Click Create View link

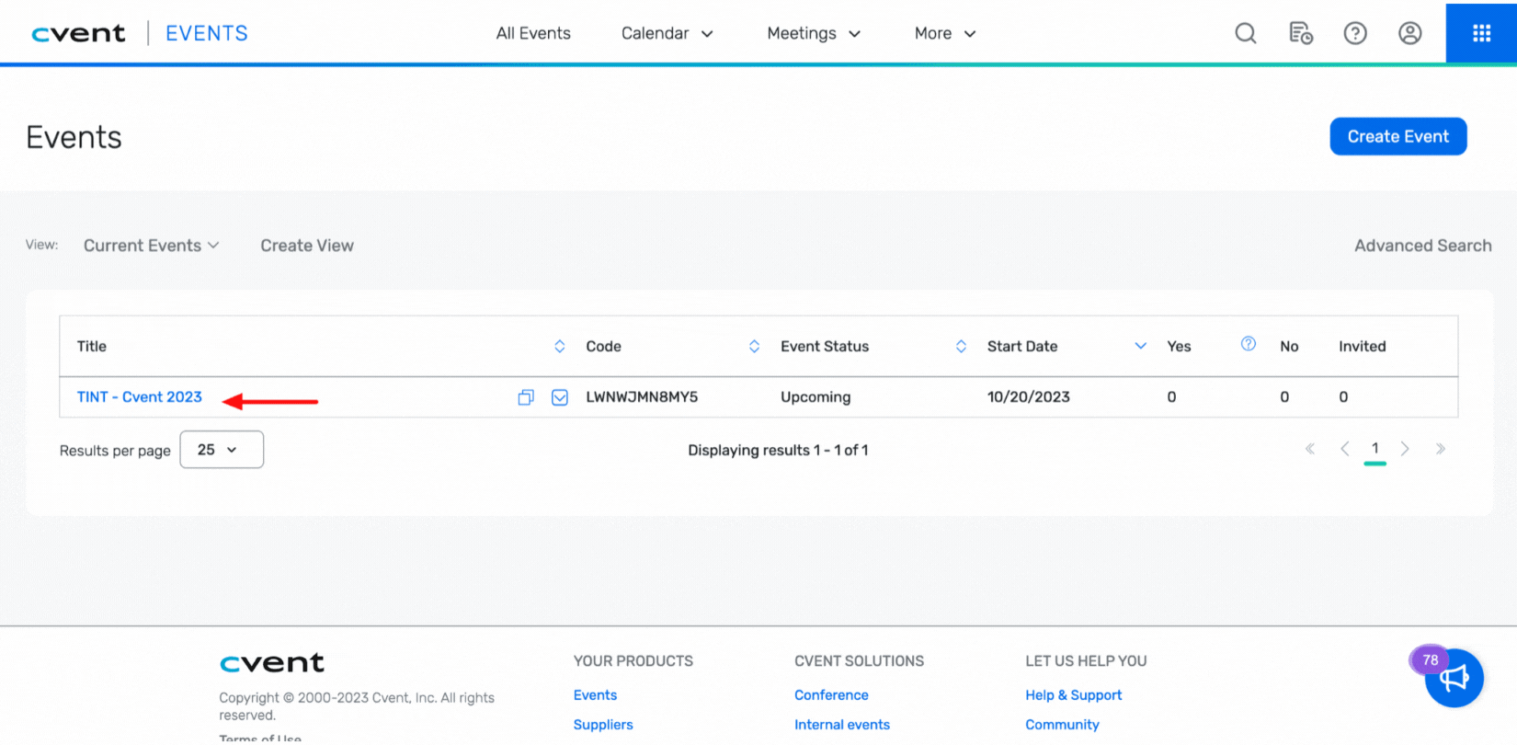click(307, 246)
